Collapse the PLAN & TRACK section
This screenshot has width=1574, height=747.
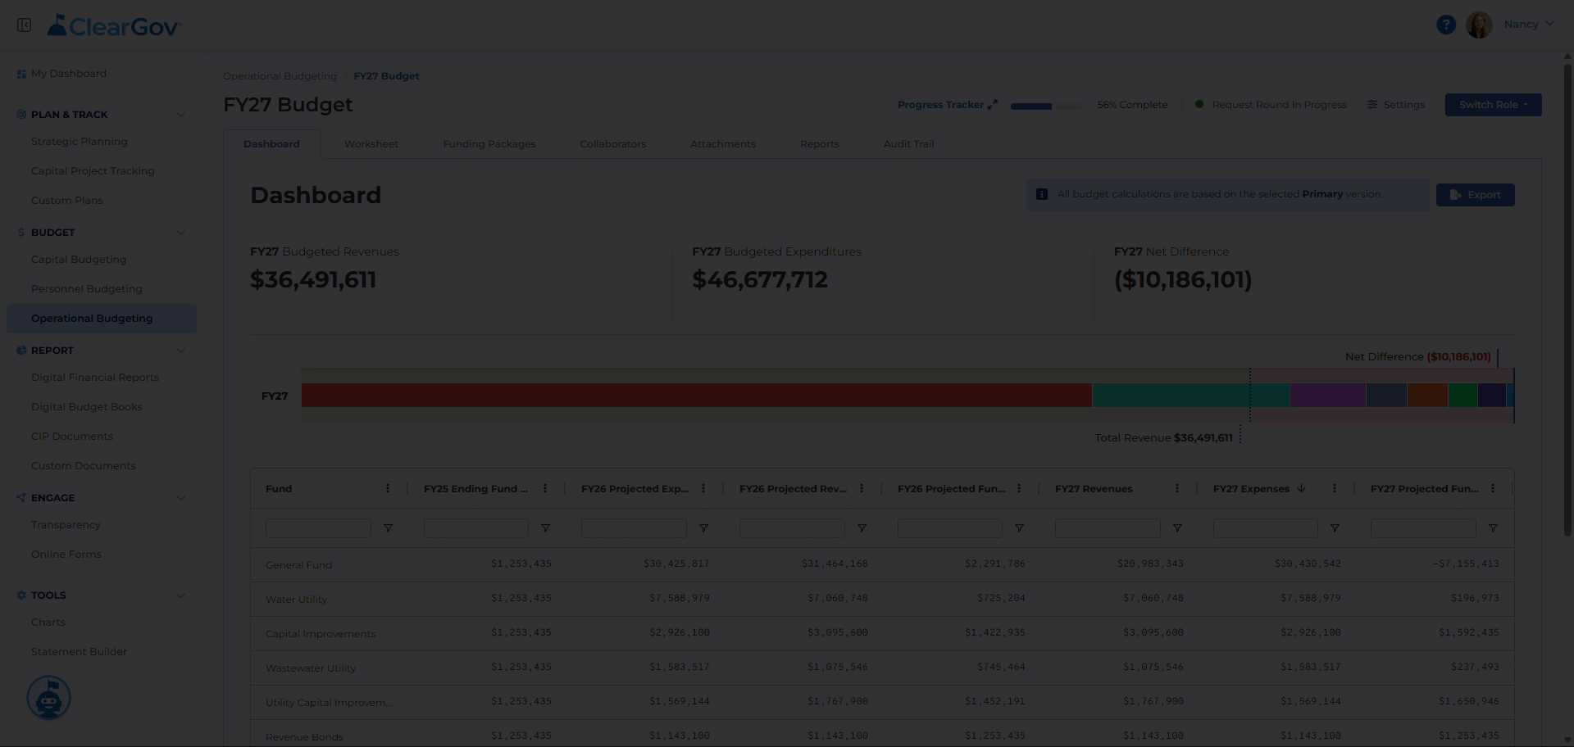(x=181, y=115)
